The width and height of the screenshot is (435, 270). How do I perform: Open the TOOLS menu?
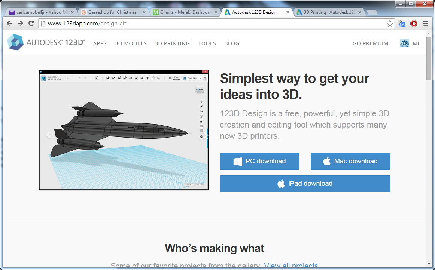point(207,43)
